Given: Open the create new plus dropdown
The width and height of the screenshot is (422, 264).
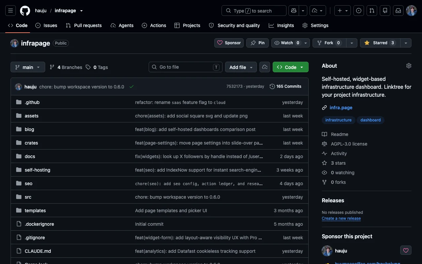Looking at the screenshot, I should tap(343, 11).
